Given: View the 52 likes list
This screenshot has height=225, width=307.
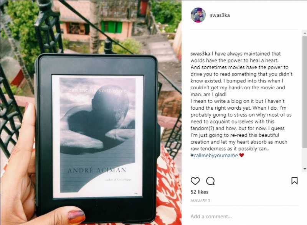Looking at the screenshot, I should click(199, 192).
